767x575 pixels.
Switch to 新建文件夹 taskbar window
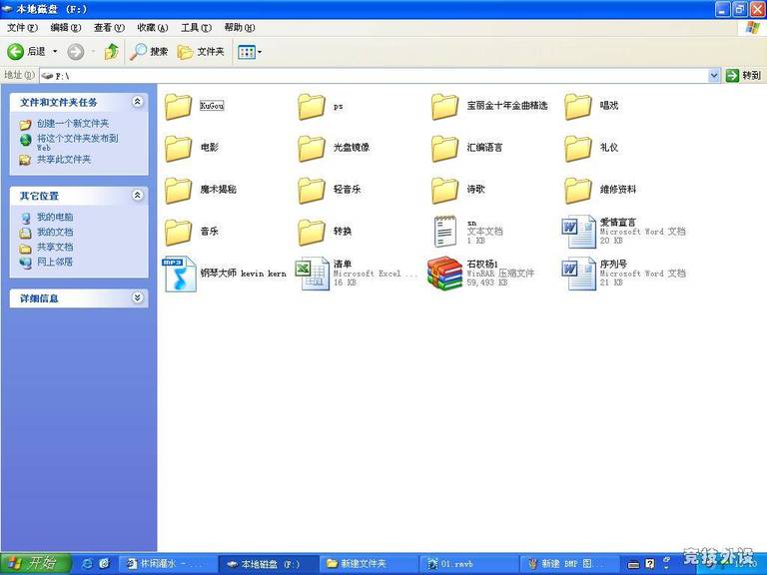[368, 564]
